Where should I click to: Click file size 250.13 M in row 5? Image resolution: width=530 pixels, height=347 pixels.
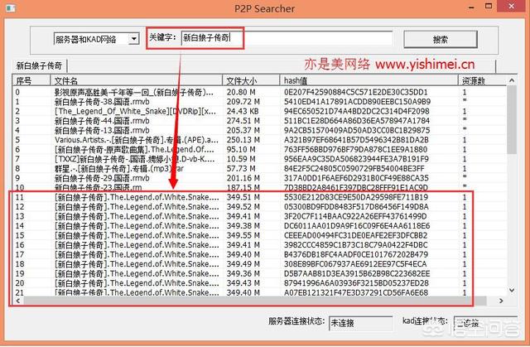coord(243,139)
